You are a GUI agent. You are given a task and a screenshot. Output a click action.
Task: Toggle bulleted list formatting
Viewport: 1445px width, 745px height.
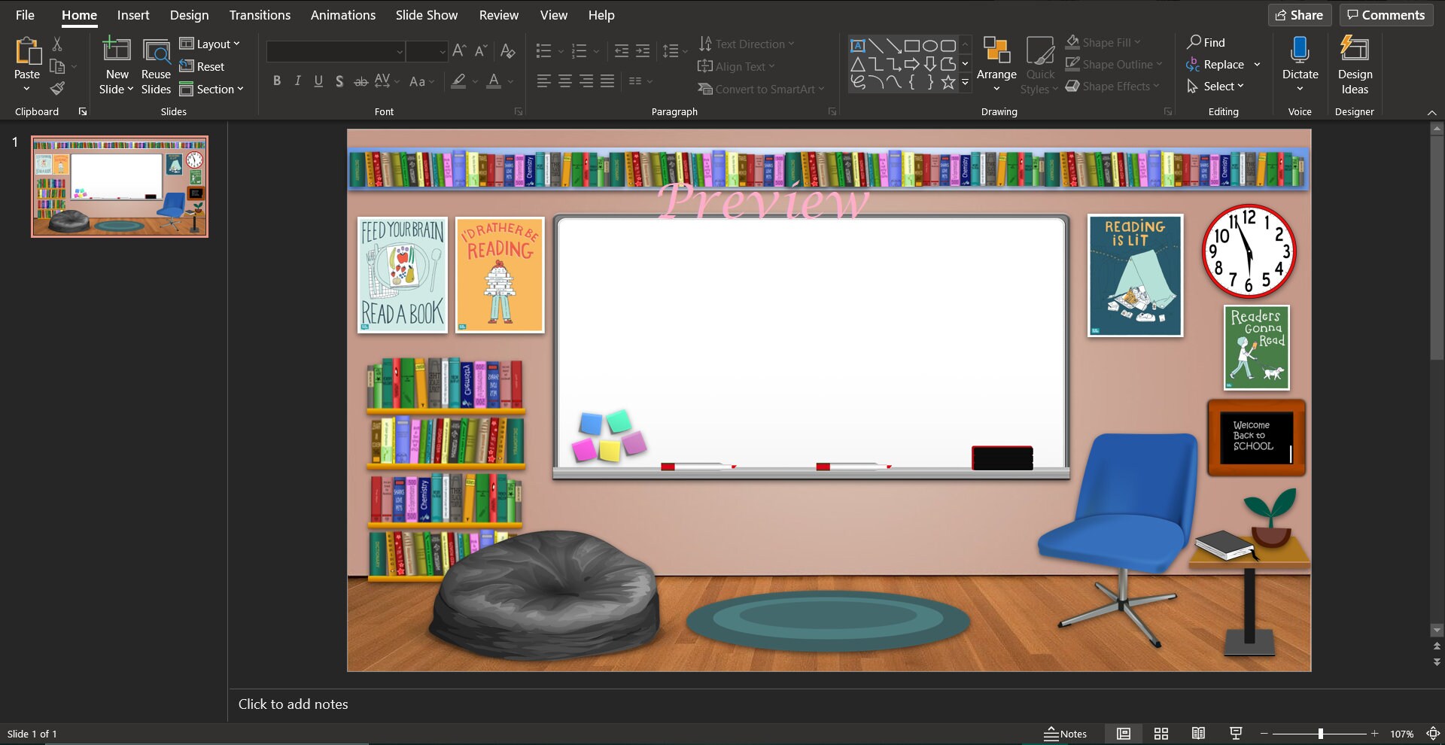pyautogui.click(x=543, y=51)
